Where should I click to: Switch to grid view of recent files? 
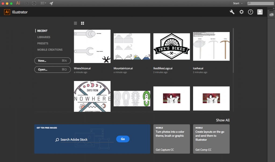[x=82, y=23]
